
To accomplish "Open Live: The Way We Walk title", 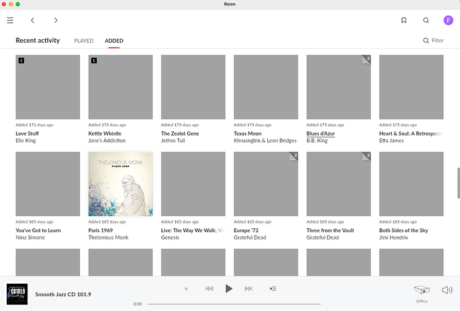I will pos(193,230).
